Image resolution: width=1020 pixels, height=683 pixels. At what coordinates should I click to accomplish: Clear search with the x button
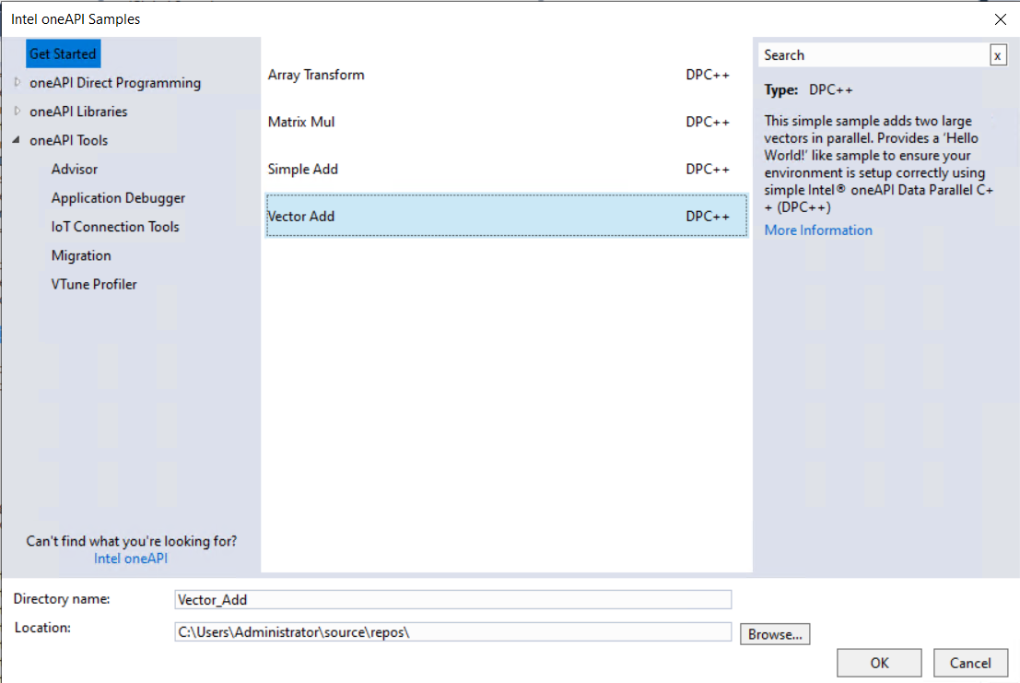(x=998, y=56)
